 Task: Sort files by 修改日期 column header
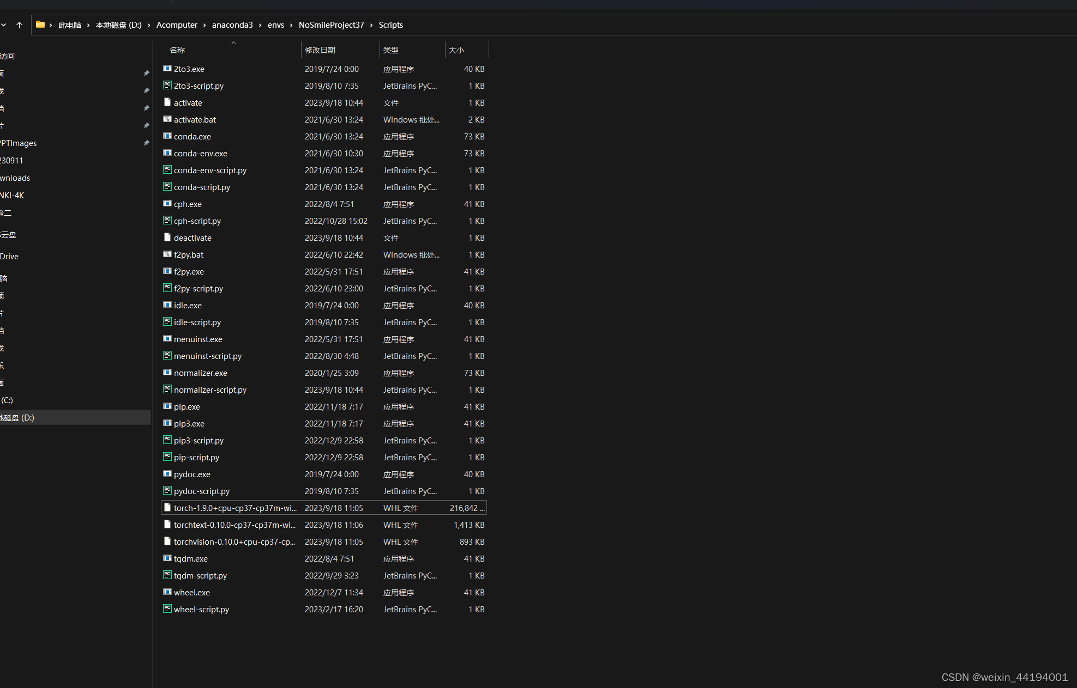(320, 50)
